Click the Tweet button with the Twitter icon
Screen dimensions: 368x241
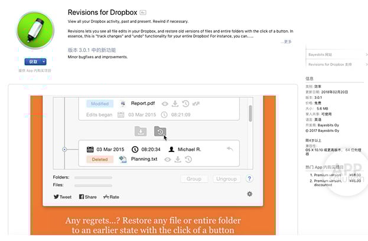(x=63, y=197)
